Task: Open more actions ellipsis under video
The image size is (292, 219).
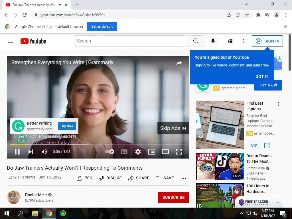Action: (184, 179)
